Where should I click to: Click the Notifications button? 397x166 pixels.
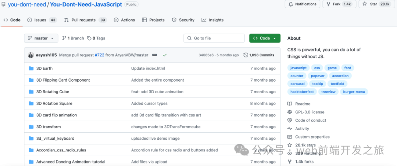click(x=302, y=4)
